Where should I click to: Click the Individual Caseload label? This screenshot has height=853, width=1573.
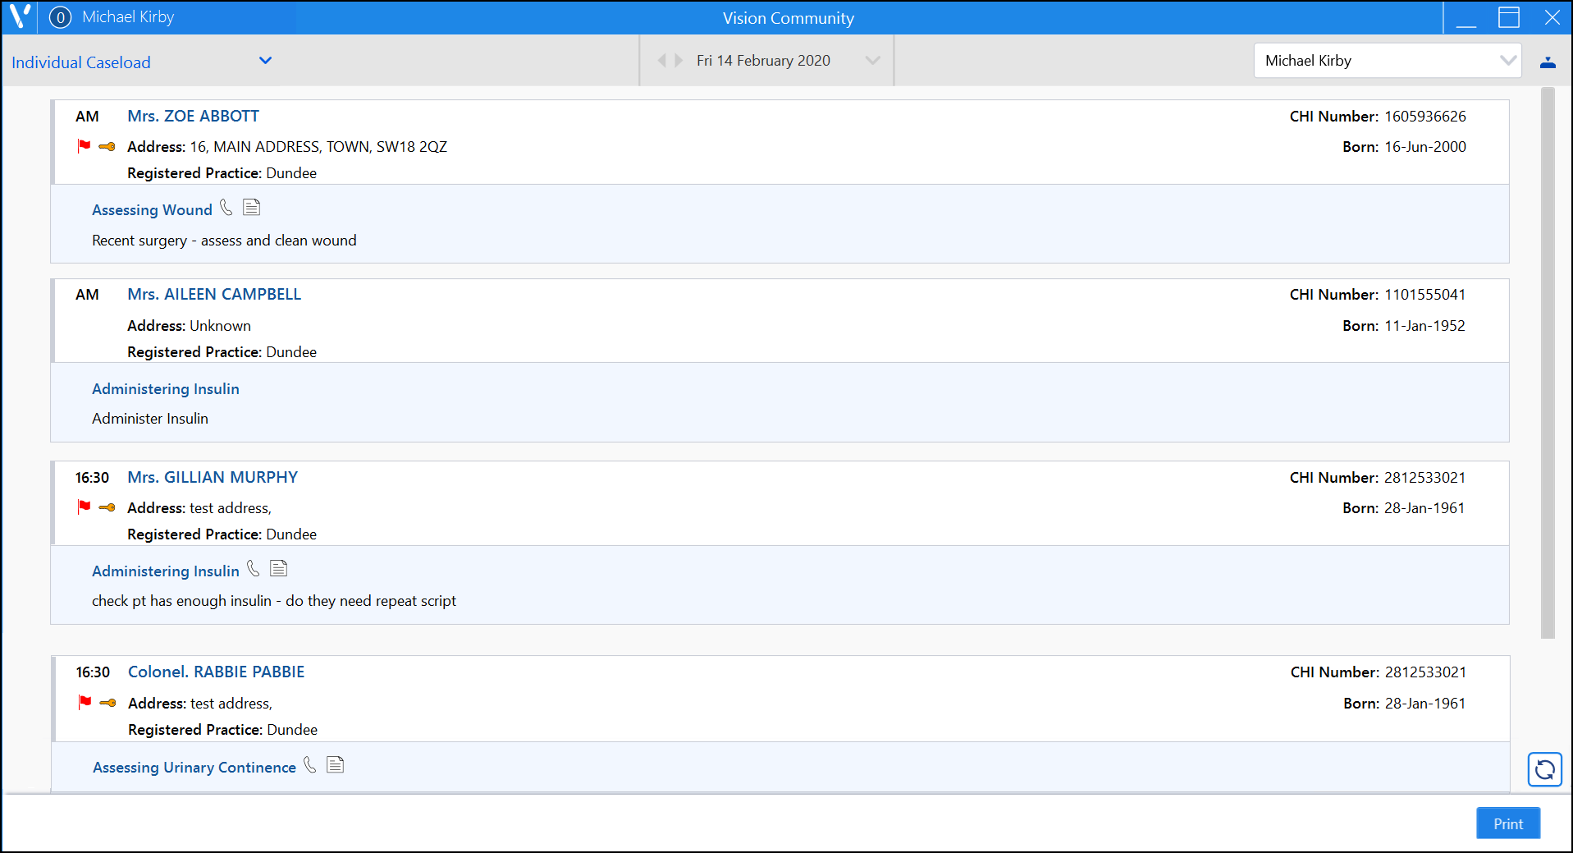[x=81, y=62]
